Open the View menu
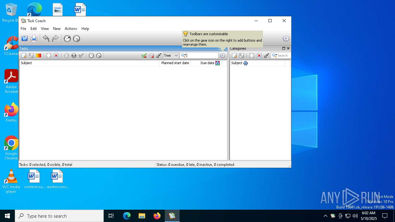This screenshot has width=395, height=222. pyautogui.click(x=45, y=29)
